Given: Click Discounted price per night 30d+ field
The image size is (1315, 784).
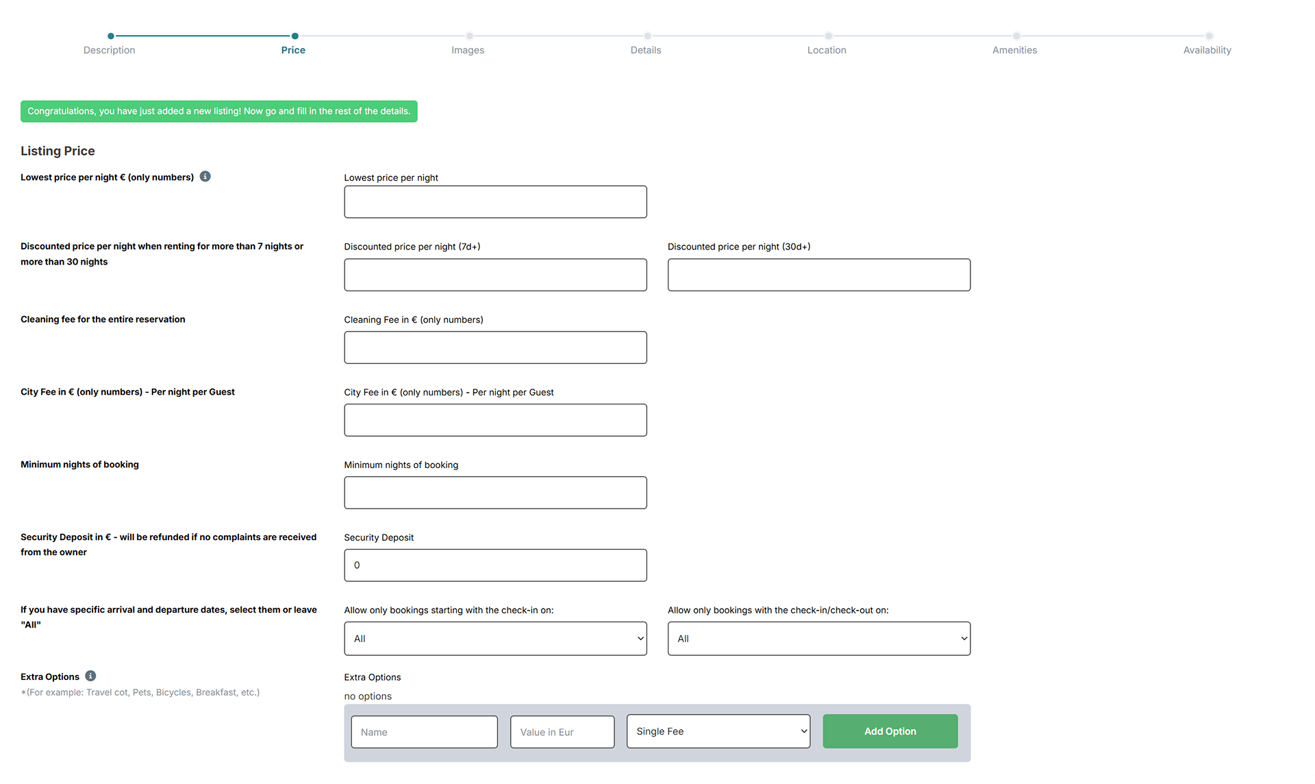Looking at the screenshot, I should [818, 275].
